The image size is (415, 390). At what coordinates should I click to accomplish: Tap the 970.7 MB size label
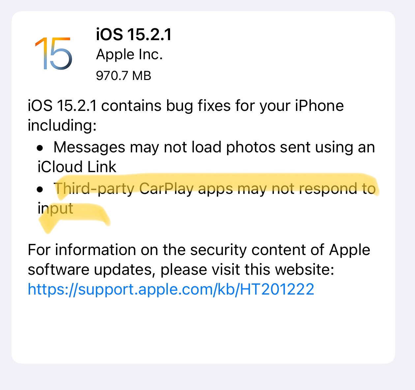click(124, 76)
